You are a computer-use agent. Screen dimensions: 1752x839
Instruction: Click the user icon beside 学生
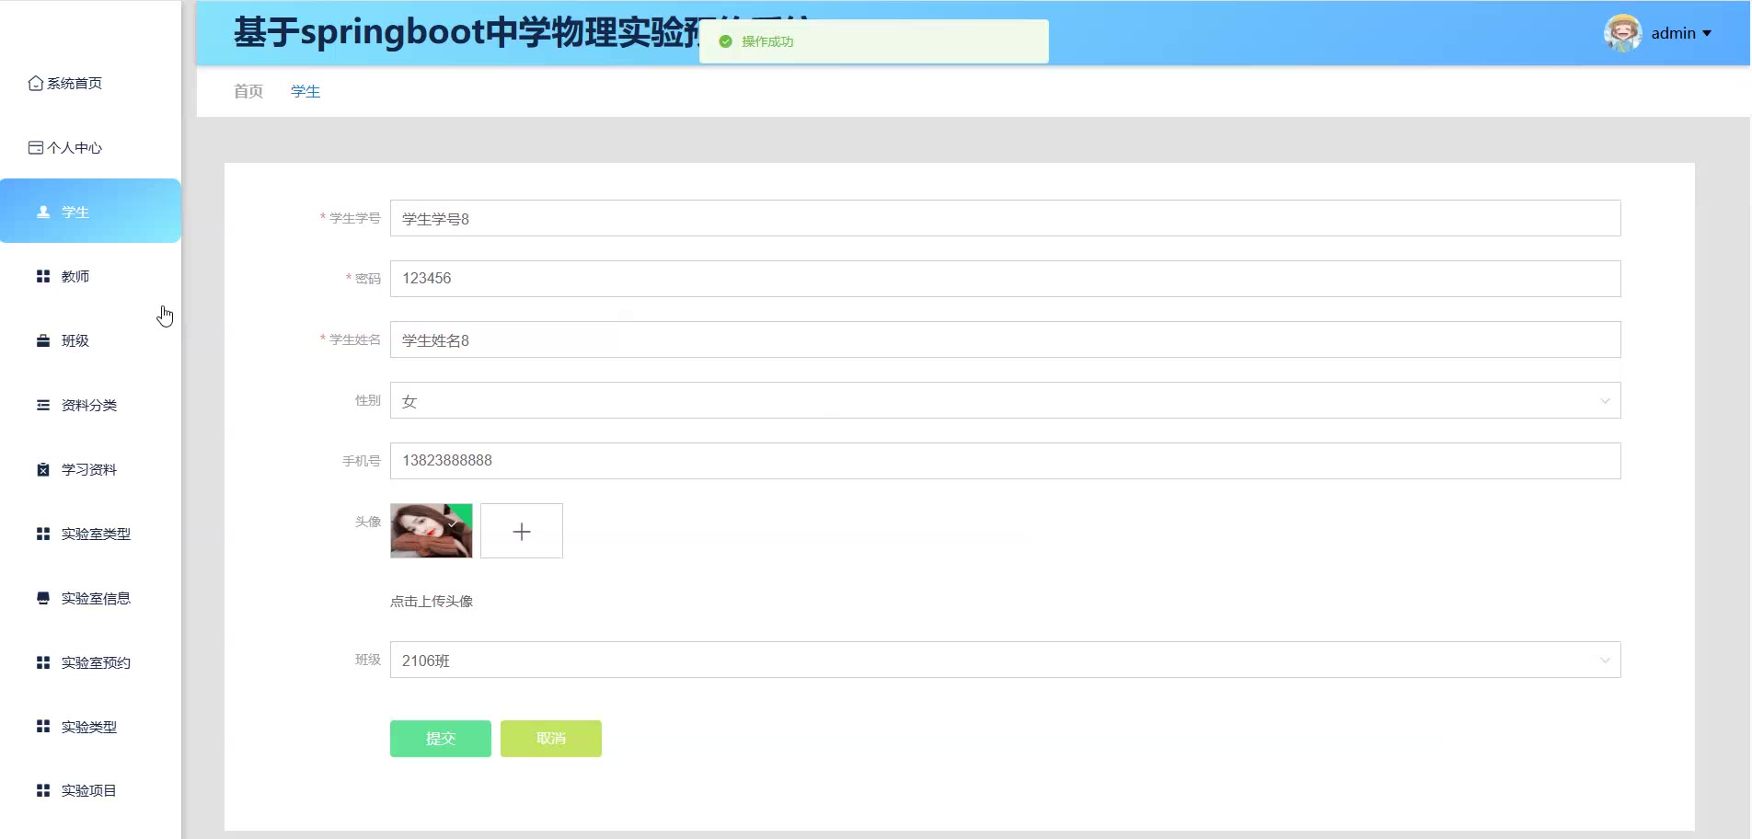pyautogui.click(x=43, y=212)
